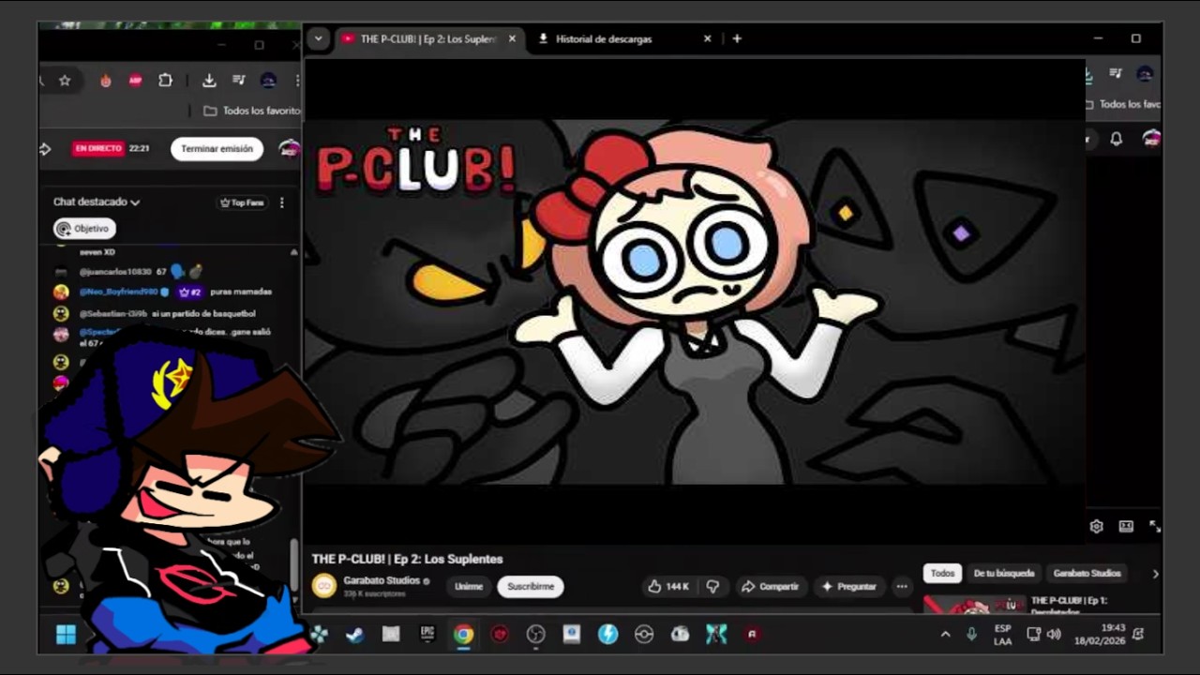The width and height of the screenshot is (1200, 675).
Task: Open Downloads in the left browser window
Action: click(209, 81)
